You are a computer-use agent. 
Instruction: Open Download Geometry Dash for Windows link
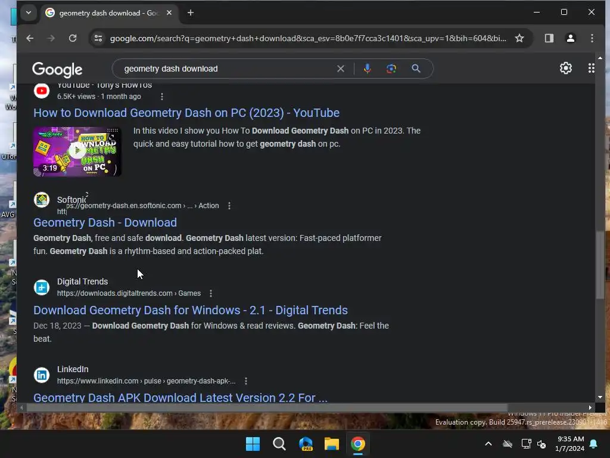coord(191,310)
